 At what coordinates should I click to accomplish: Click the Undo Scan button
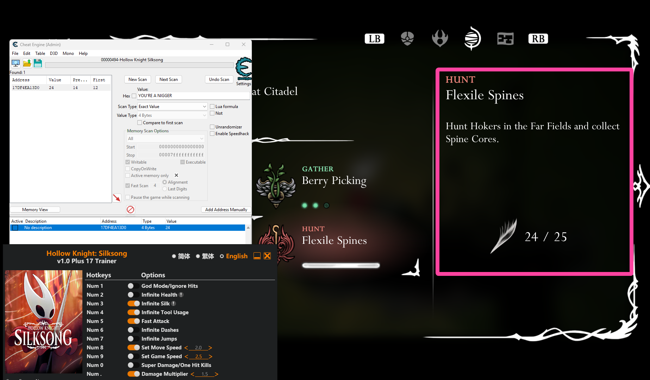tap(219, 80)
